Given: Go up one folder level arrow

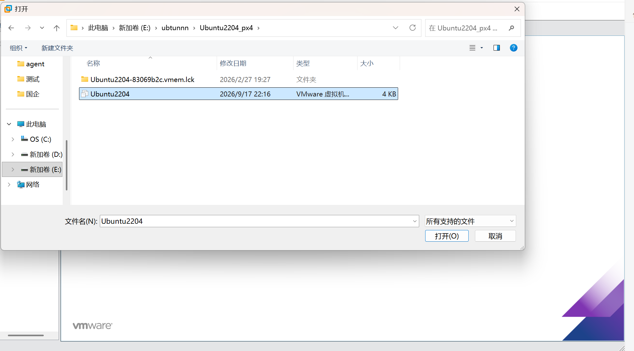Looking at the screenshot, I should [x=57, y=28].
